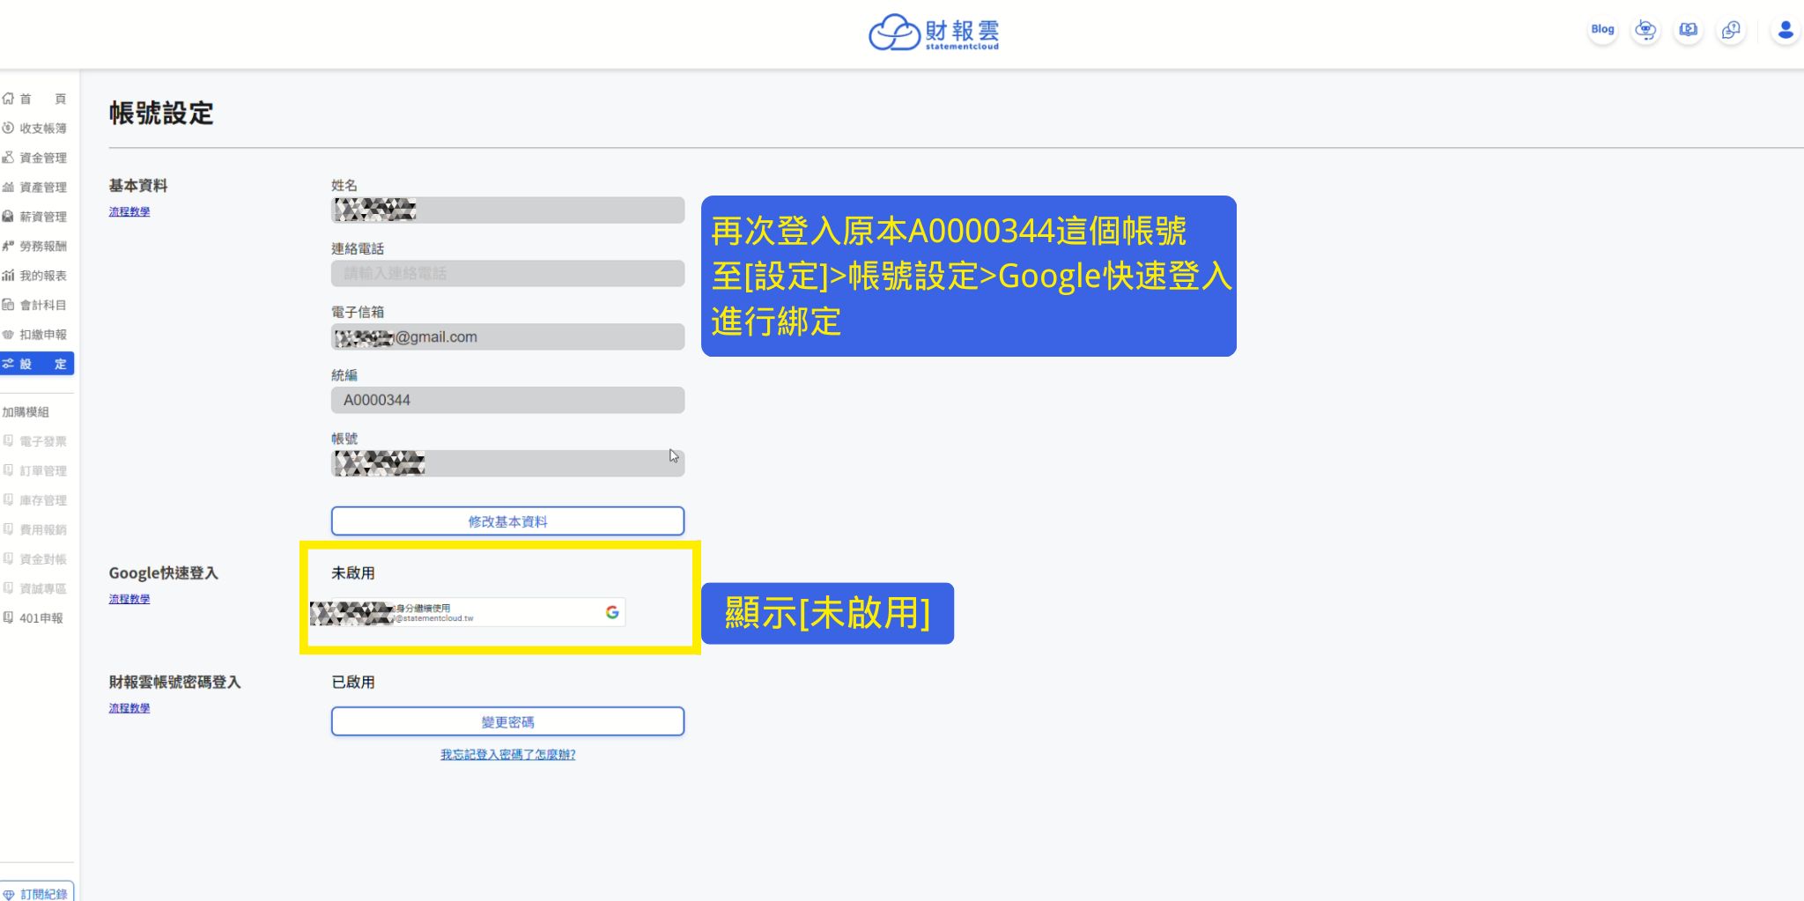The image size is (1804, 901).
Task: Open the 401申報 add-on module
Action: coord(35,618)
